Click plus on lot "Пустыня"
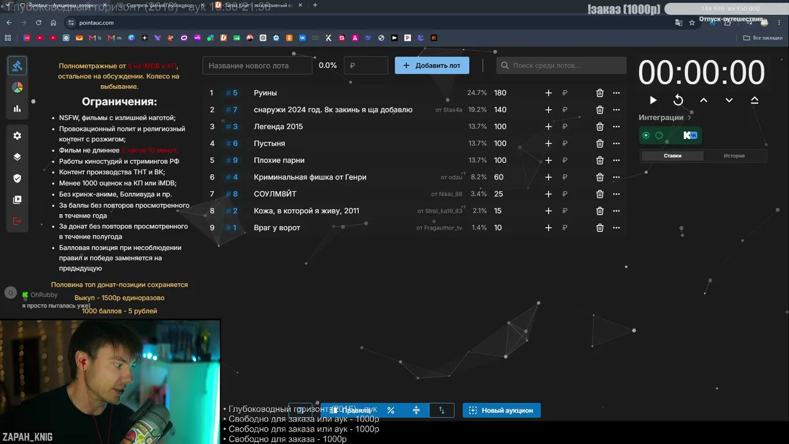789x444 pixels. tap(549, 144)
